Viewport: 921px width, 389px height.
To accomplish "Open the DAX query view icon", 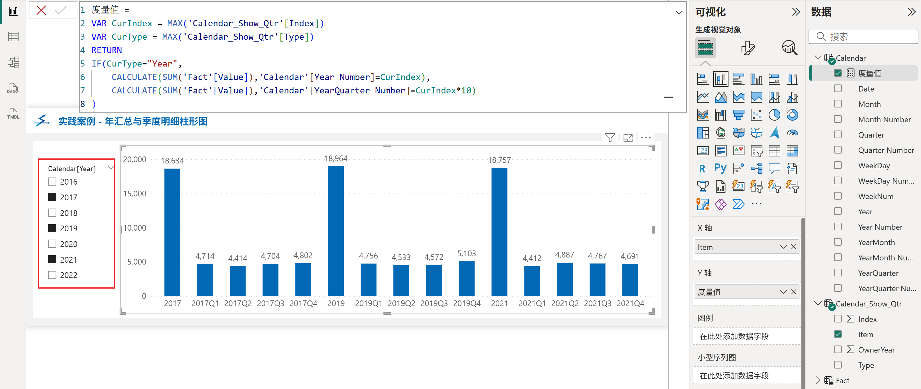I will click(x=13, y=88).
